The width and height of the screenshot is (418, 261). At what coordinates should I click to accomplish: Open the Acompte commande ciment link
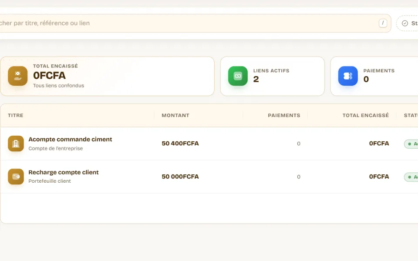[70, 139]
